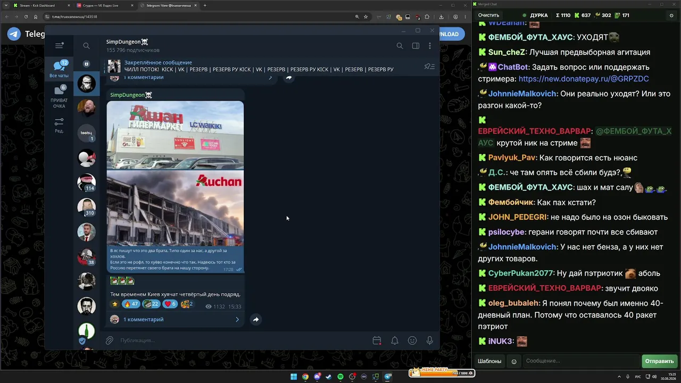Open the folder editor "Ред."
The image size is (681, 383).
pyautogui.click(x=59, y=126)
